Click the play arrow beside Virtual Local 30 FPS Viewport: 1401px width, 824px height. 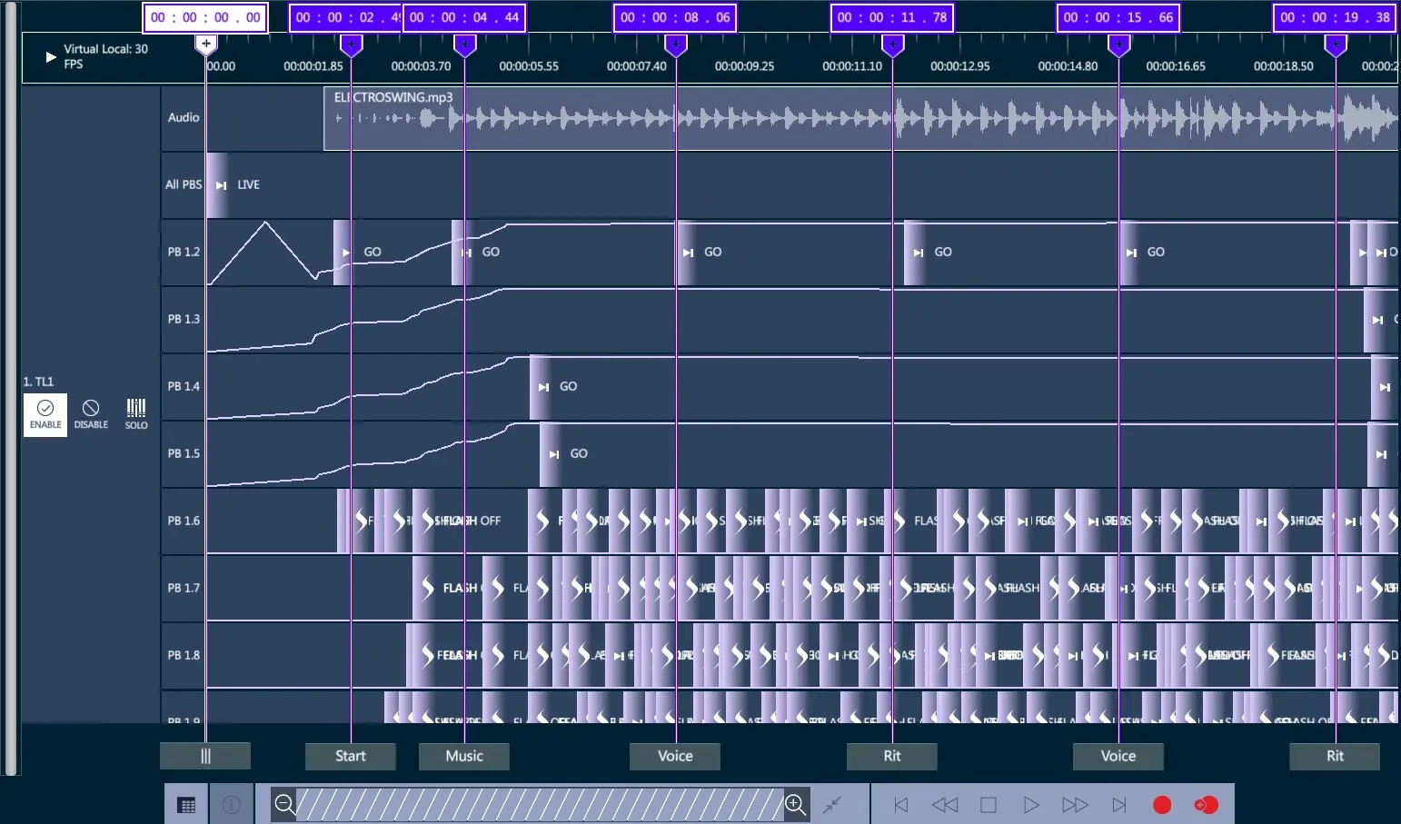pos(51,57)
